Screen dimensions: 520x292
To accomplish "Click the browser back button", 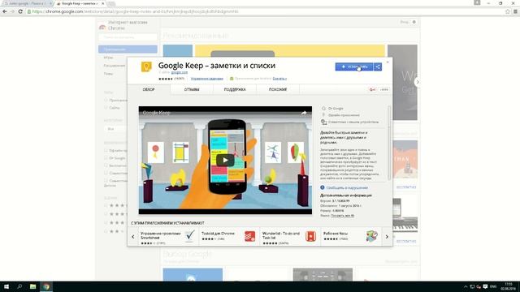I will pos(4,11).
